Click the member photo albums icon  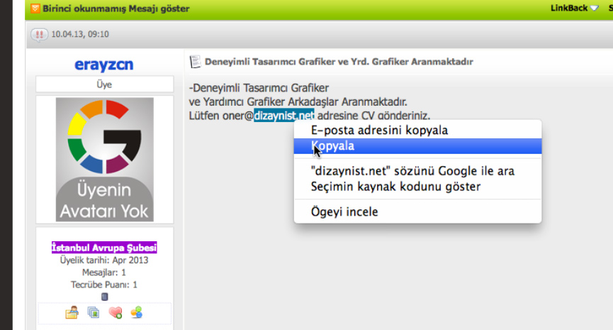coord(93,312)
